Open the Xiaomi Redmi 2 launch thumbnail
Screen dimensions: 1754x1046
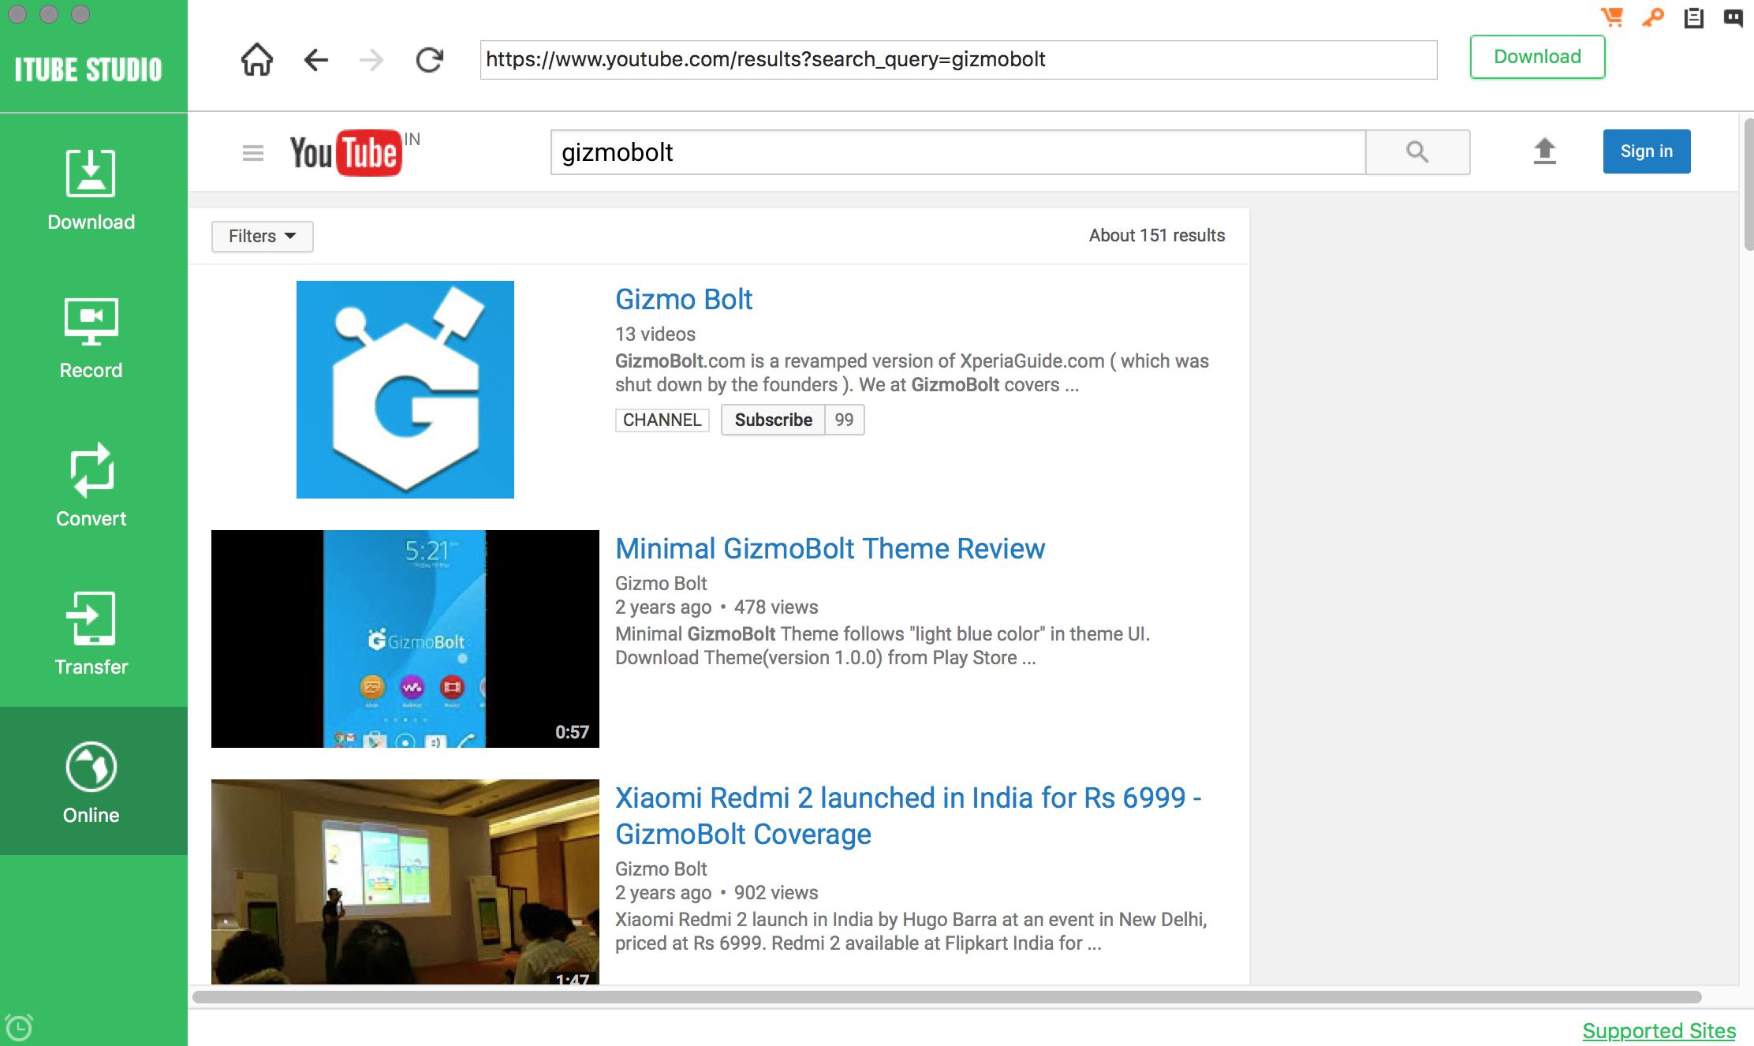[405, 882]
